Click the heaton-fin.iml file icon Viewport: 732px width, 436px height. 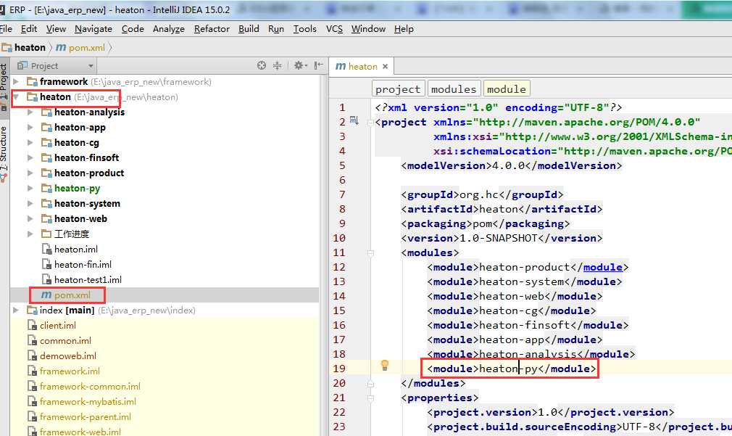click(x=46, y=265)
